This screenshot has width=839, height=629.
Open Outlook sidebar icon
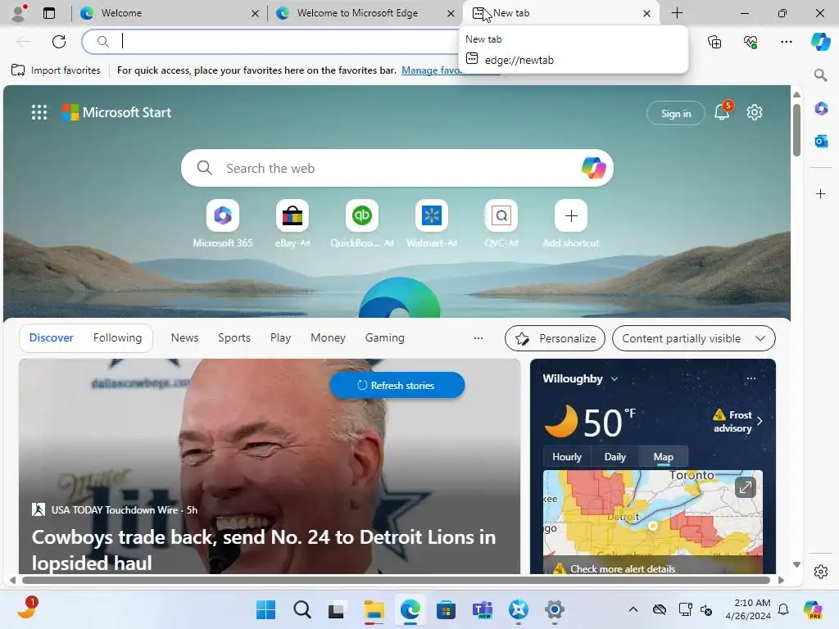[x=821, y=141]
